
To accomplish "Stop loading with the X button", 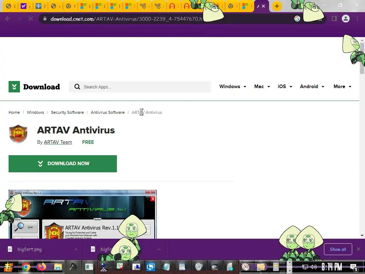I will (31, 19).
